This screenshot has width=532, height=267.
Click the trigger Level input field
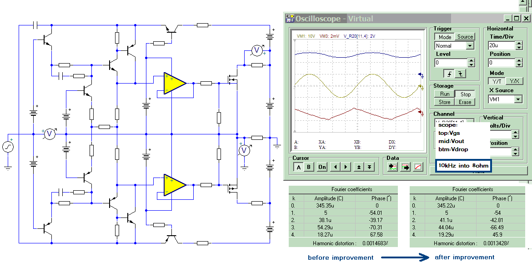tap(451, 63)
